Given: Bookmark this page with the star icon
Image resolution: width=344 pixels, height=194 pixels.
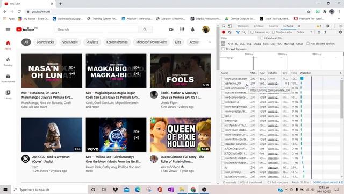Looking at the screenshot, I should (309, 11).
